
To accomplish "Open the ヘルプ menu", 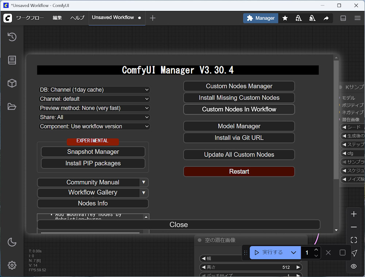I will [77, 18].
